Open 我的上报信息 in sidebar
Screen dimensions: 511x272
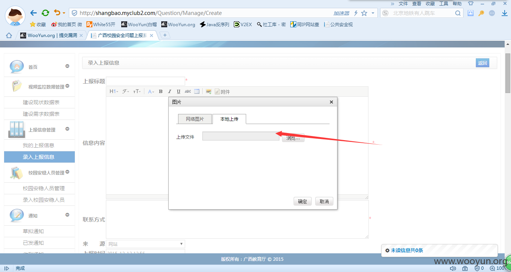(x=39, y=145)
